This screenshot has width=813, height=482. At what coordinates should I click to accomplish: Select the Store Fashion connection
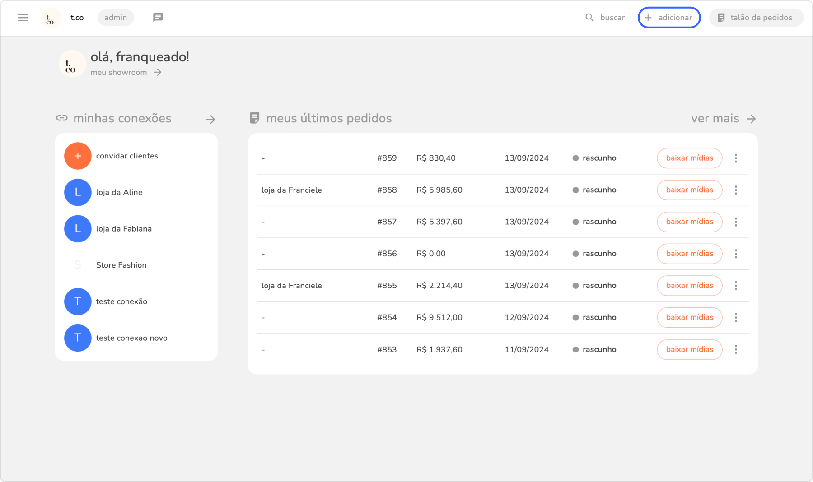tap(121, 265)
